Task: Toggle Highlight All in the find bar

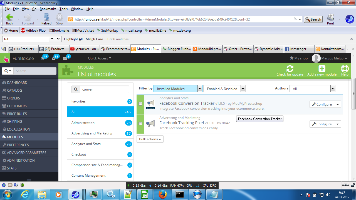Action: (x=73, y=39)
